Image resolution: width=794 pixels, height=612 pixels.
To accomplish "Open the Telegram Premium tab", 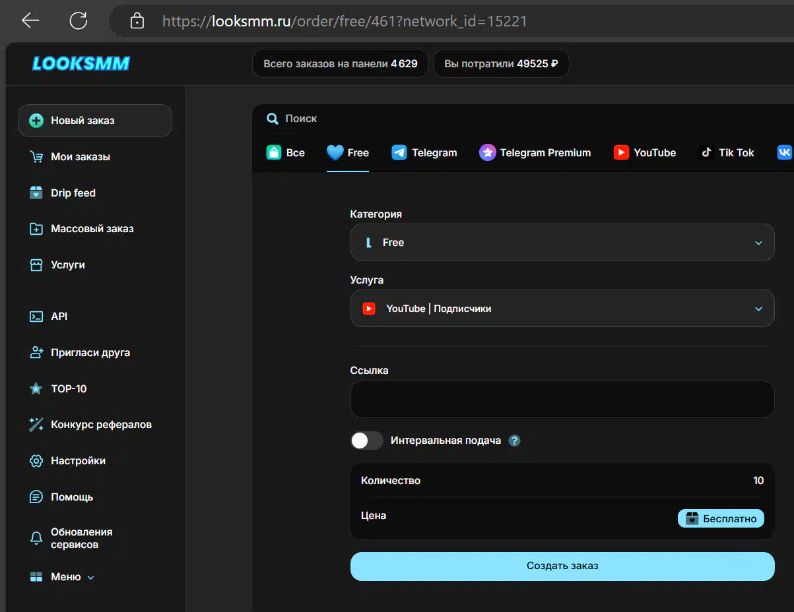I will [x=535, y=152].
